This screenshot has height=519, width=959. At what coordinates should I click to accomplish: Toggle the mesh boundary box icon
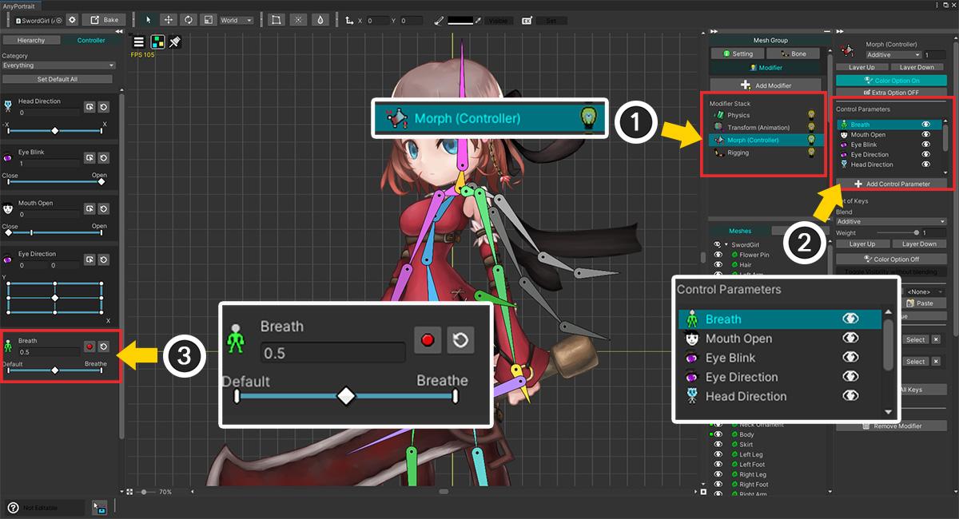[x=277, y=20]
